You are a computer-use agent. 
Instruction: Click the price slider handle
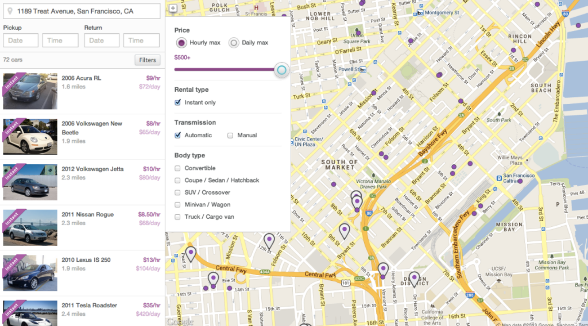(282, 70)
